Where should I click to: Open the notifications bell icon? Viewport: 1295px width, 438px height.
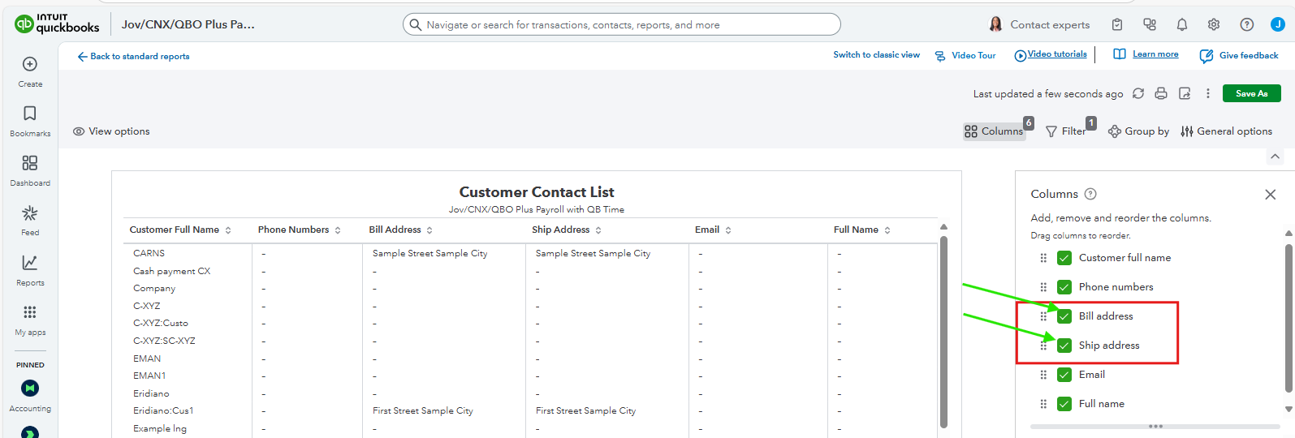pyautogui.click(x=1182, y=24)
